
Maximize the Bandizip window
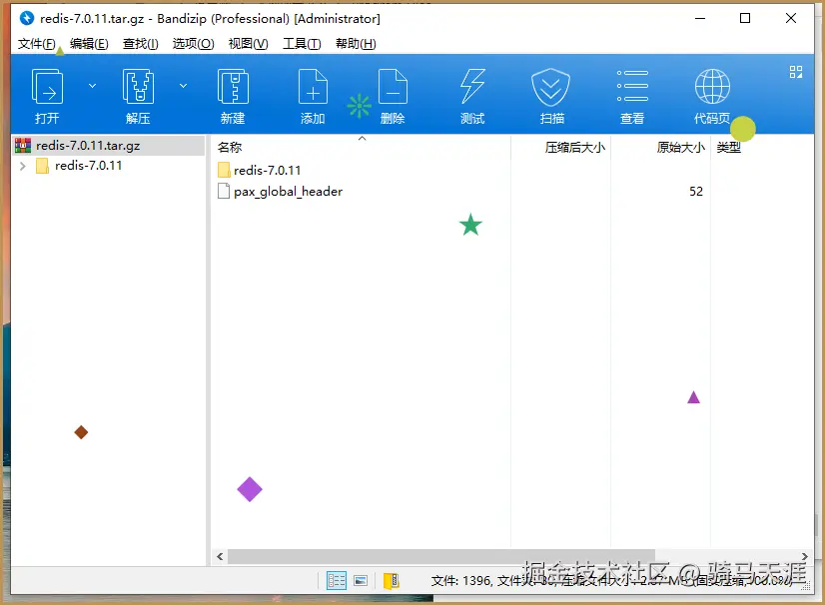click(745, 18)
